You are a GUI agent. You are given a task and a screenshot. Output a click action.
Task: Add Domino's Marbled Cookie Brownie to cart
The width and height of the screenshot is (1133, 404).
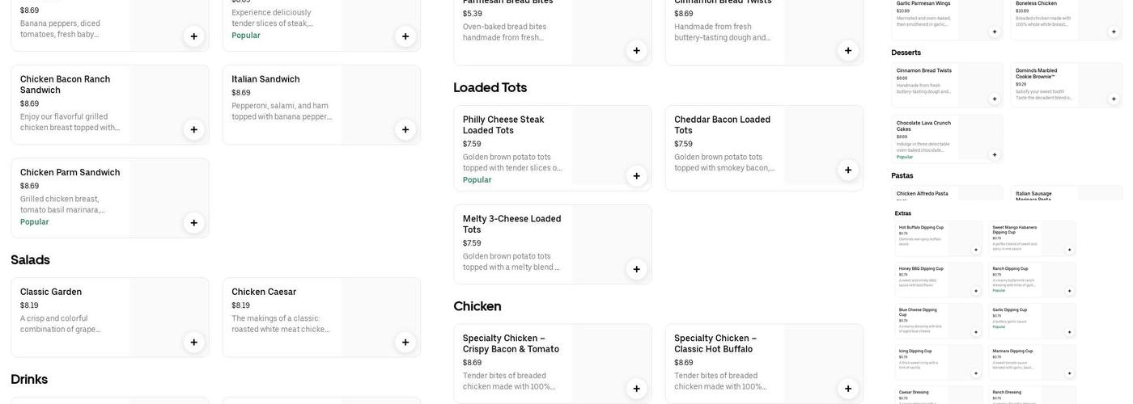tap(1114, 99)
